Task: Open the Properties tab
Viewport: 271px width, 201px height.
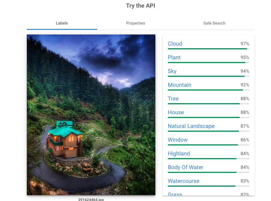Action: [135, 23]
